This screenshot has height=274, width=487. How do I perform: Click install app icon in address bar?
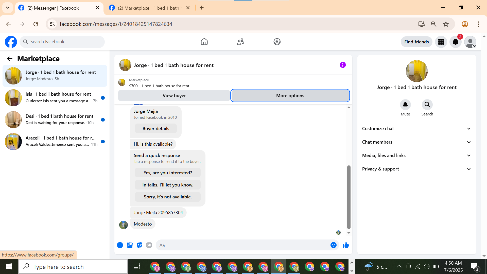421,24
